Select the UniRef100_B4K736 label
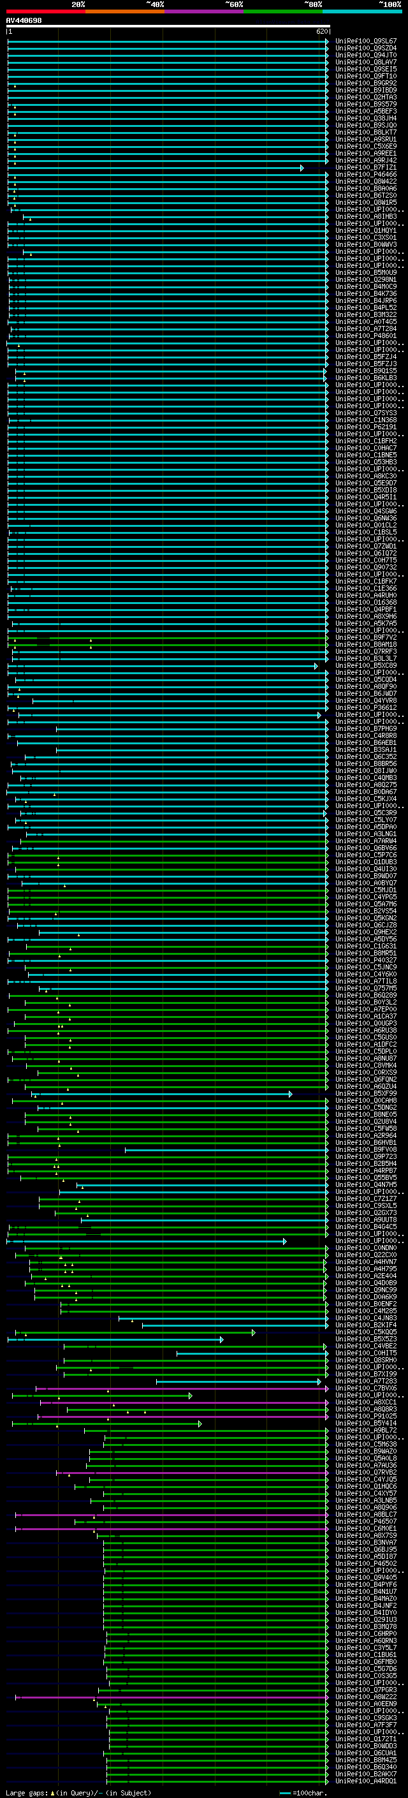408x1798 pixels. click(366, 294)
